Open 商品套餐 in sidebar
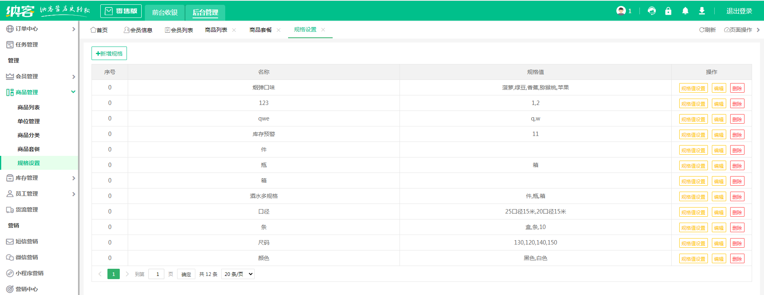 29,149
